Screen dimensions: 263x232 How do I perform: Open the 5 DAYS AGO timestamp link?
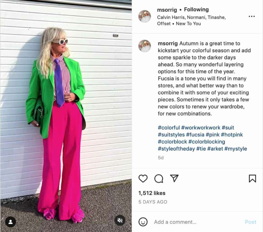153,202
